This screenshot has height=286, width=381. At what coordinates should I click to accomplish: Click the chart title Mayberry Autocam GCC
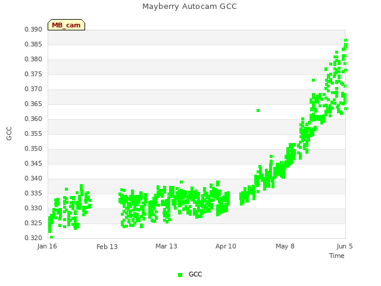[189, 7]
